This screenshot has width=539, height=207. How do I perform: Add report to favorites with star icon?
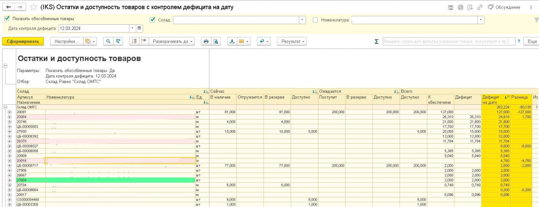(33, 7)
